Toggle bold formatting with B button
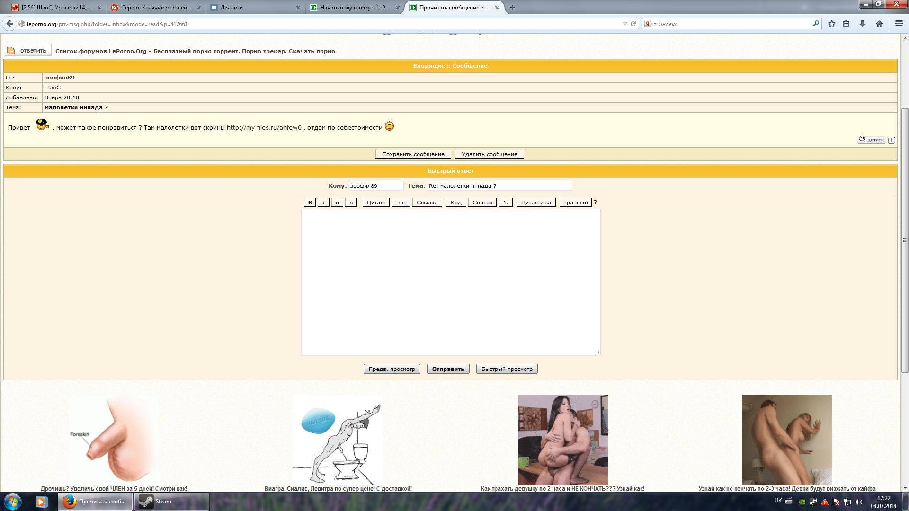The width and height of the screenshot is (909, 511). [x=310, y=203]
